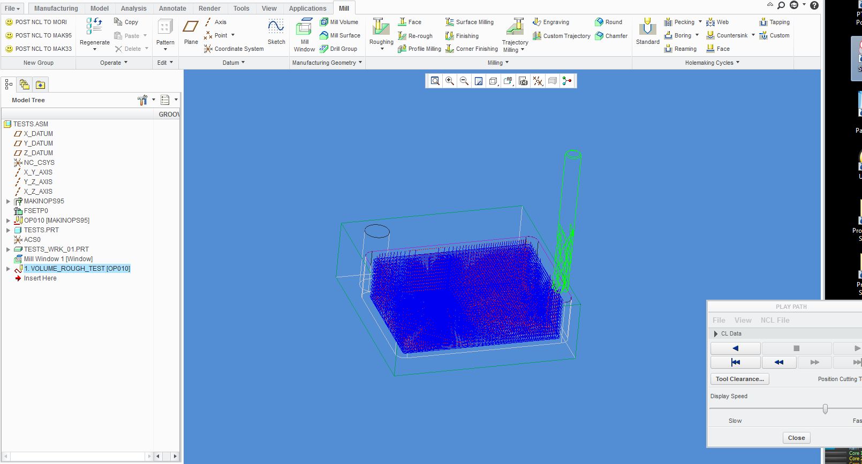
Task: Click the Zoom In magnifier icon
Action: point(450,81)
